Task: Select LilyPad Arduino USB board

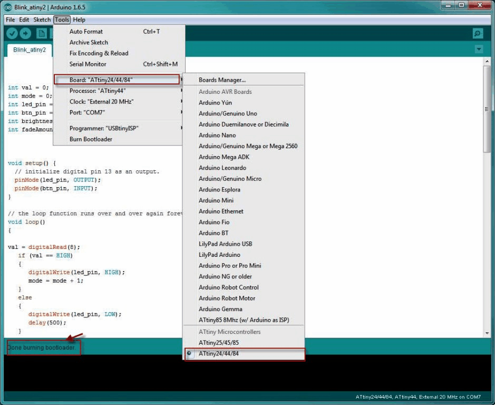Action: click(244, 244)
